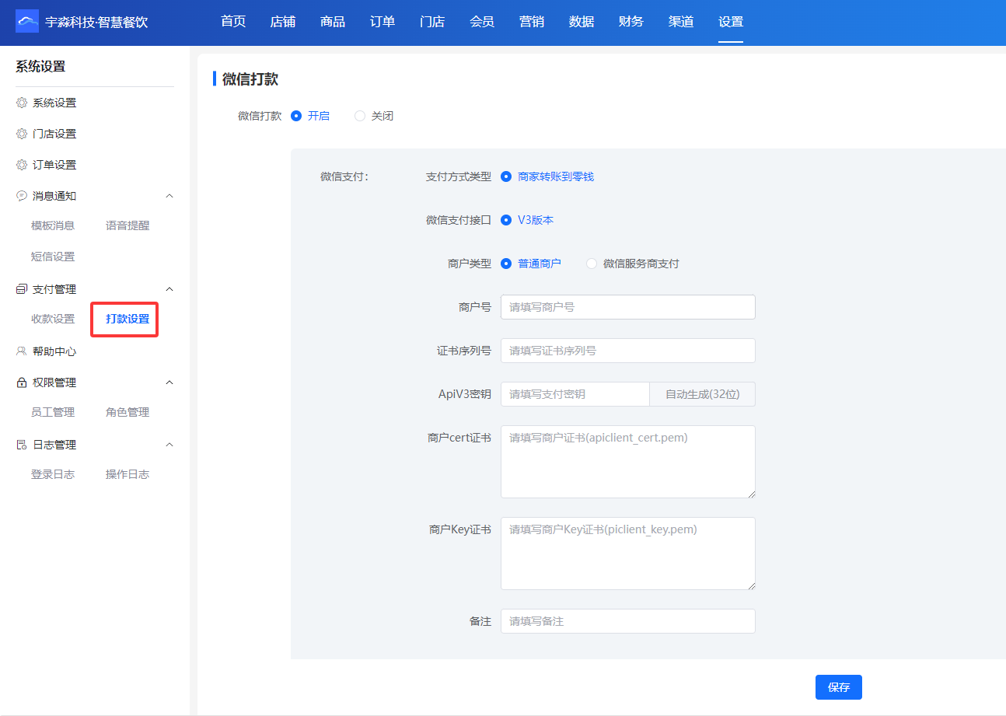Open the 首页 top menu

point(233,22)
